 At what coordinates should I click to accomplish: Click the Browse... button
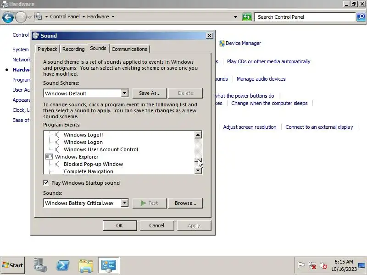coord(185,203)
